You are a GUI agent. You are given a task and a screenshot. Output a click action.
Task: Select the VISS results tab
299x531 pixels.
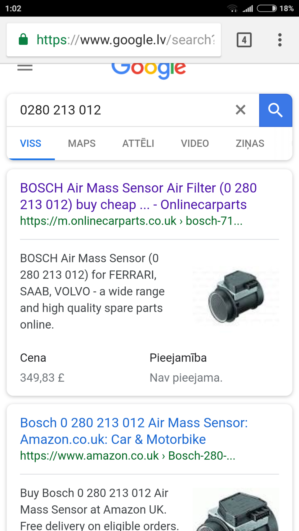[31, 144]
